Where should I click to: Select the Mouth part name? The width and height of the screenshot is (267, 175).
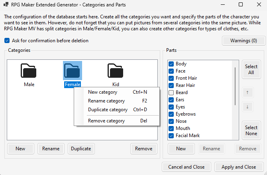[x=183, y=128]
